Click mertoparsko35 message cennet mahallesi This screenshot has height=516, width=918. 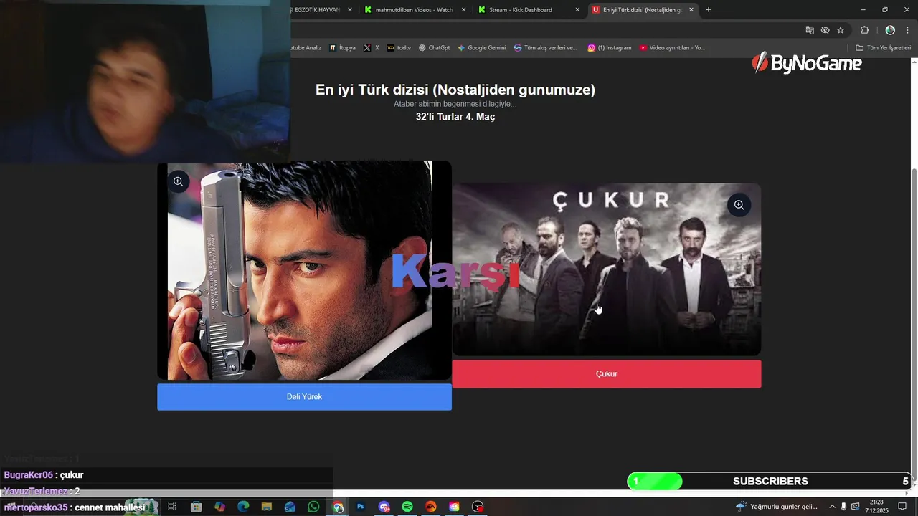tap(75, 507)
